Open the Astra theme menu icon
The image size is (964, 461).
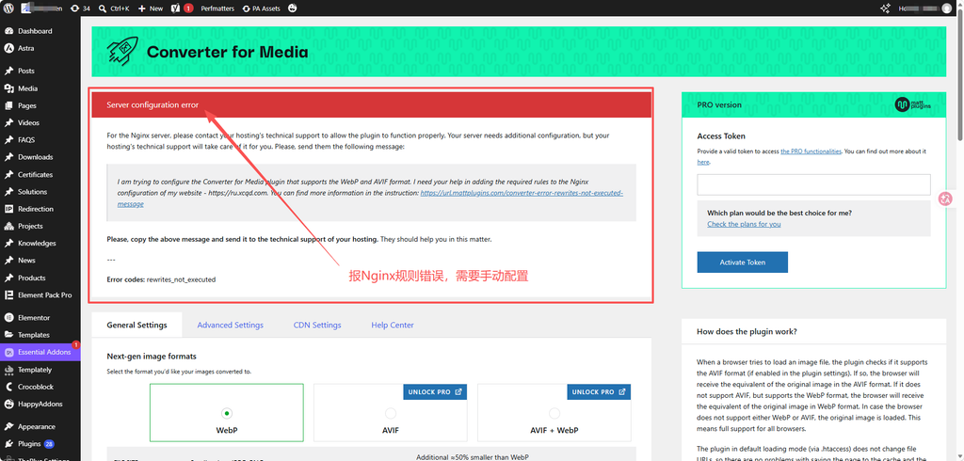click(8, 48)
